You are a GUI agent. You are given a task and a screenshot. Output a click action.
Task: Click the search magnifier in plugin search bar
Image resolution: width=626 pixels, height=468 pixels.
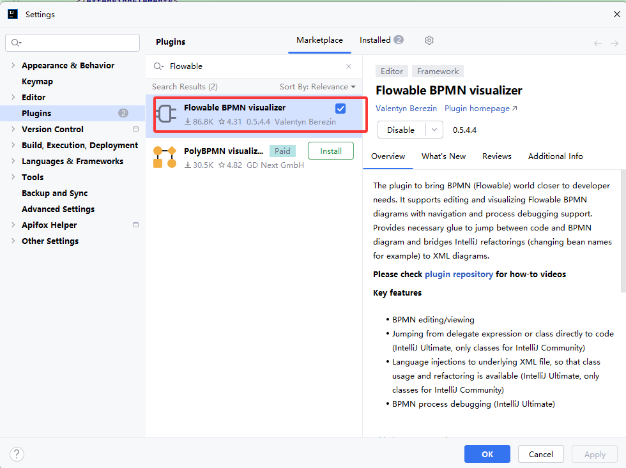(x=158, y=66)
